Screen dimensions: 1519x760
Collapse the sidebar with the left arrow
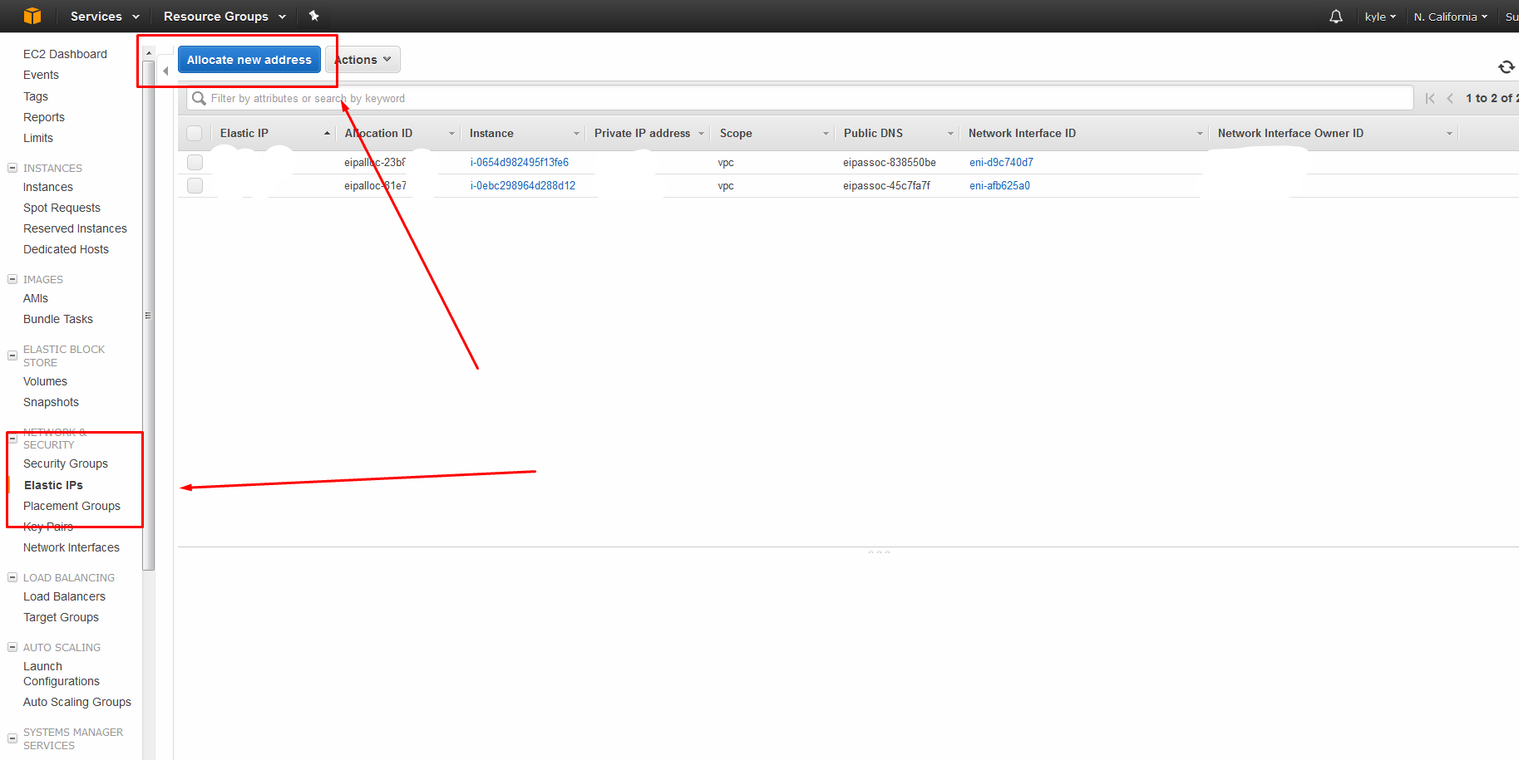point(166,71)
